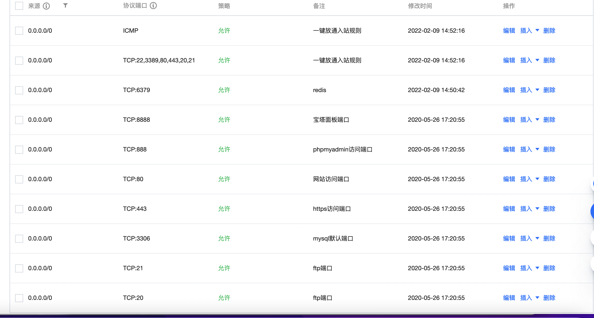Image resolution: width=594 pixels, height=318 pixels.
Task: Expand 插入 dropdown arrow in TCP:3306 row
Action: point(537,238)
